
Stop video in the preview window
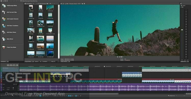(x=121, y=57)
